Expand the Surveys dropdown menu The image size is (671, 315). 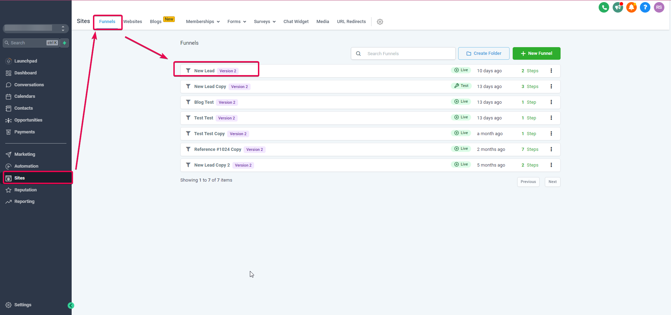click(x=265, y=22)
